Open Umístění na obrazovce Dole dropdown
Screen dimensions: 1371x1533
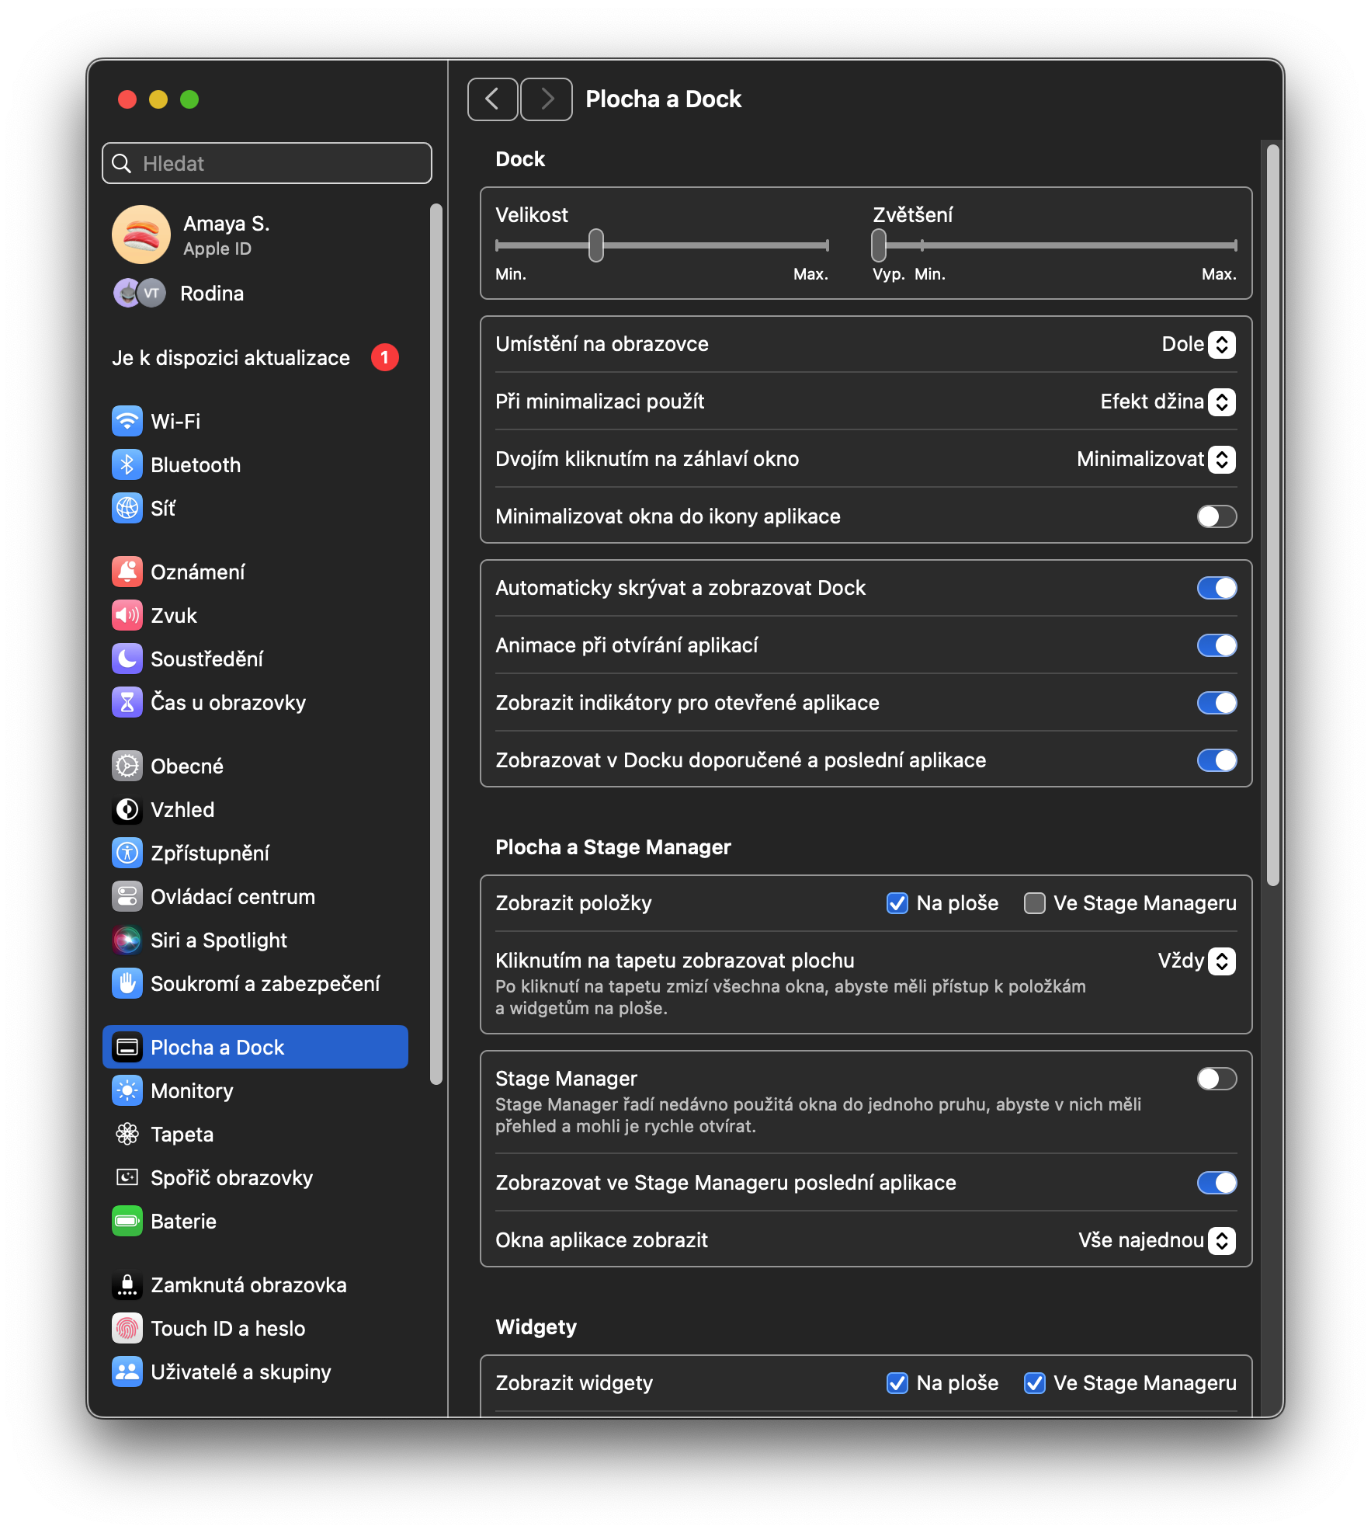click(1198, 344)
